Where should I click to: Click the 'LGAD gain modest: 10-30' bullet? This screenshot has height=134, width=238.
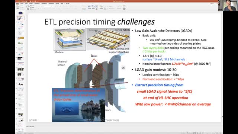156,70
